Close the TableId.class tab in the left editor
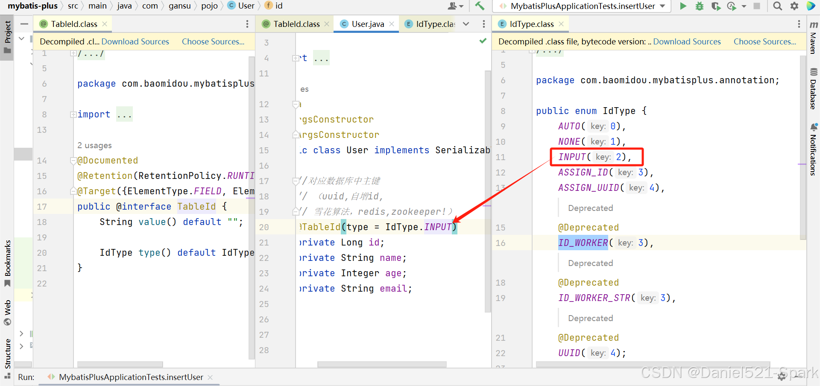The height and width of the screenshot is (386, 820). pos(105,24)
